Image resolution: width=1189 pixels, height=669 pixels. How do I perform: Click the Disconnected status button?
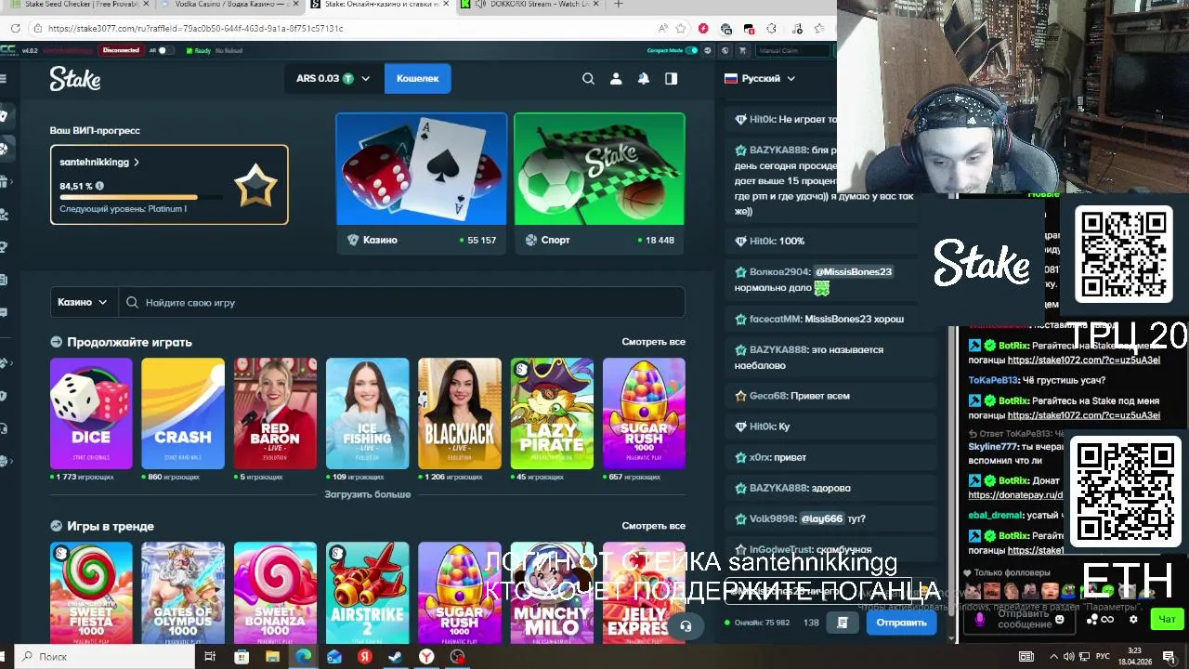point(121,50)
